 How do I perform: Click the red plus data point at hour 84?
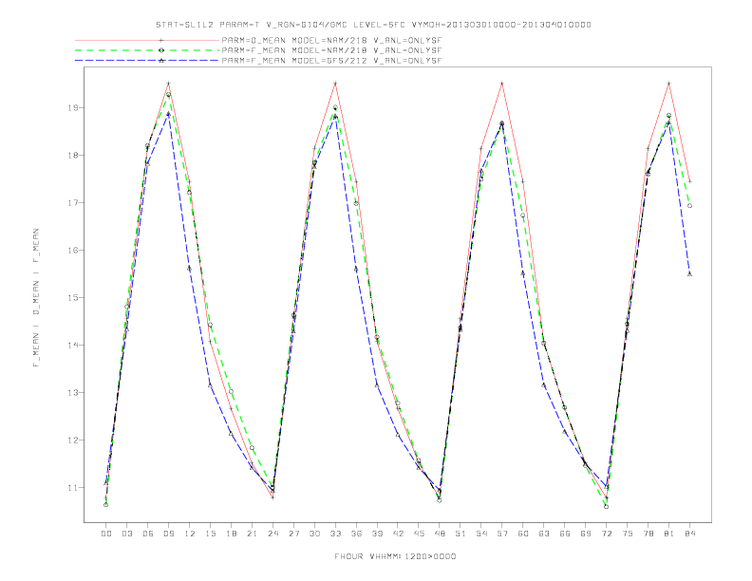click(689, 181)
